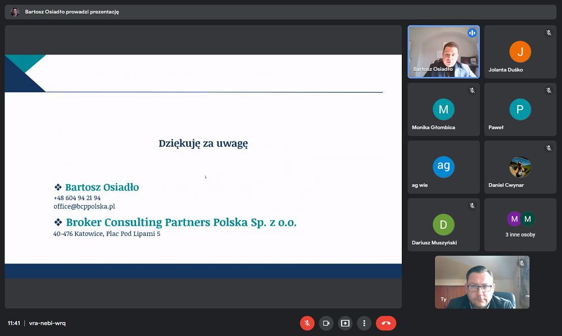Click Jolanta Duśko's orange J avatar

coord(520,52)
